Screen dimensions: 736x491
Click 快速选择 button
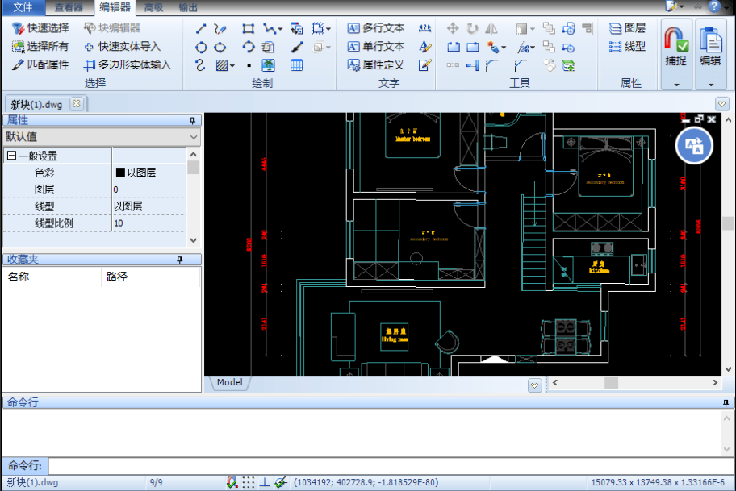point(41,28)
